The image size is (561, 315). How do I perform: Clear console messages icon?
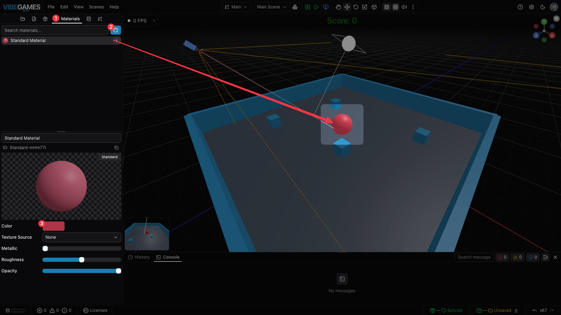[546, 257]
